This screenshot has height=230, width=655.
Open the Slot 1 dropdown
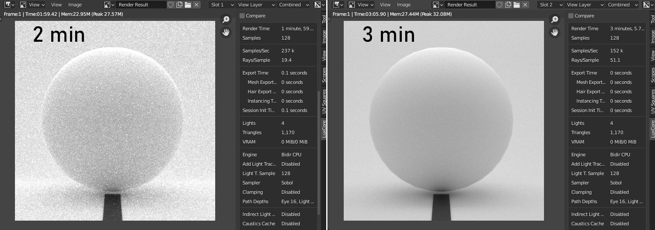[222, 5]
